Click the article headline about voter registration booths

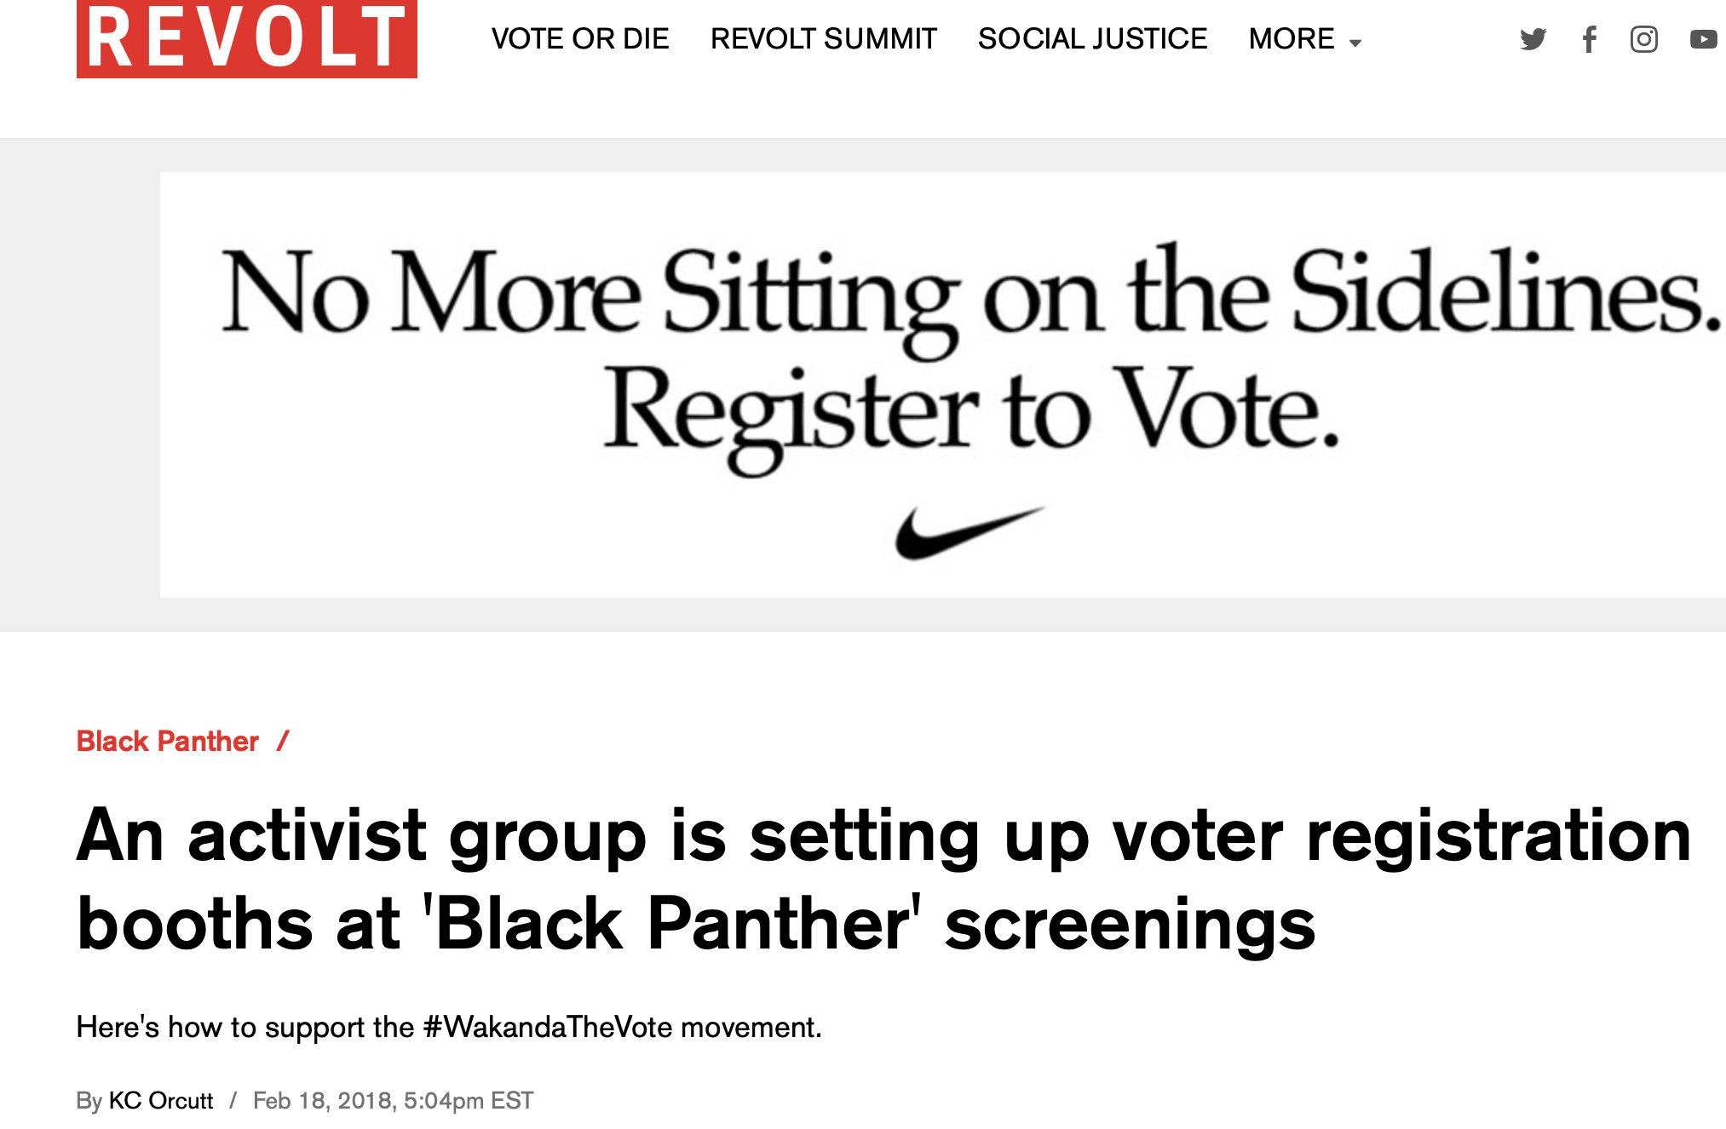883,879
